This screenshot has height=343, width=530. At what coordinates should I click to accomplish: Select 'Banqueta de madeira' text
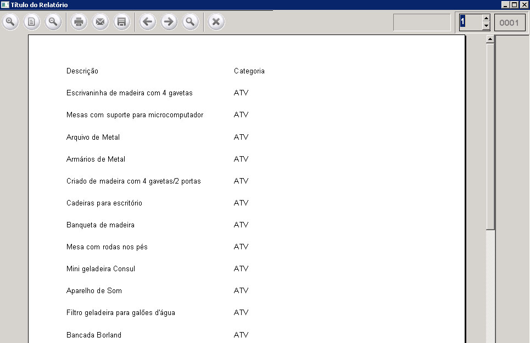(101, 225)
